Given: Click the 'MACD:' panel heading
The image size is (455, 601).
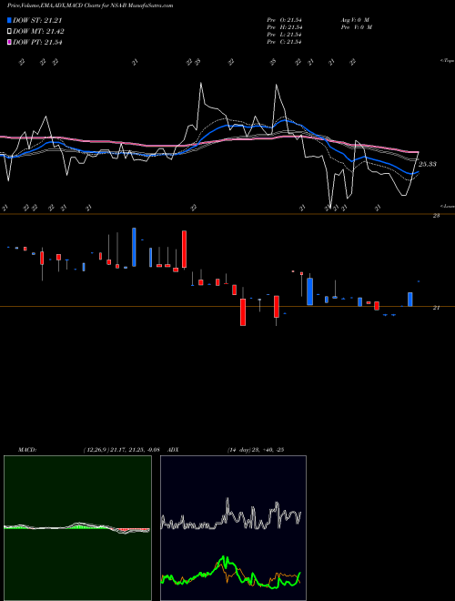Looking at the screenshot, I should tap(27, 450).
